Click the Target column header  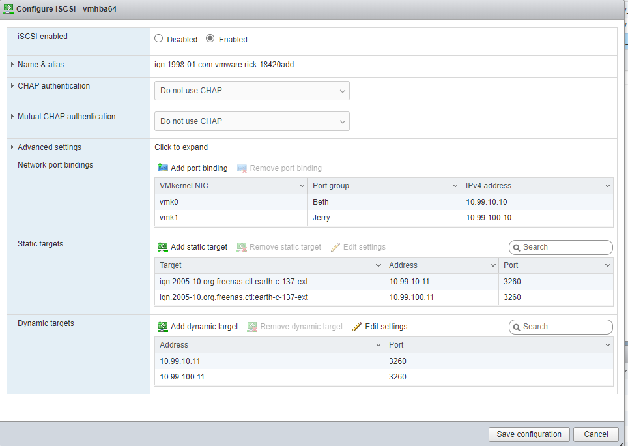[269, 265]
